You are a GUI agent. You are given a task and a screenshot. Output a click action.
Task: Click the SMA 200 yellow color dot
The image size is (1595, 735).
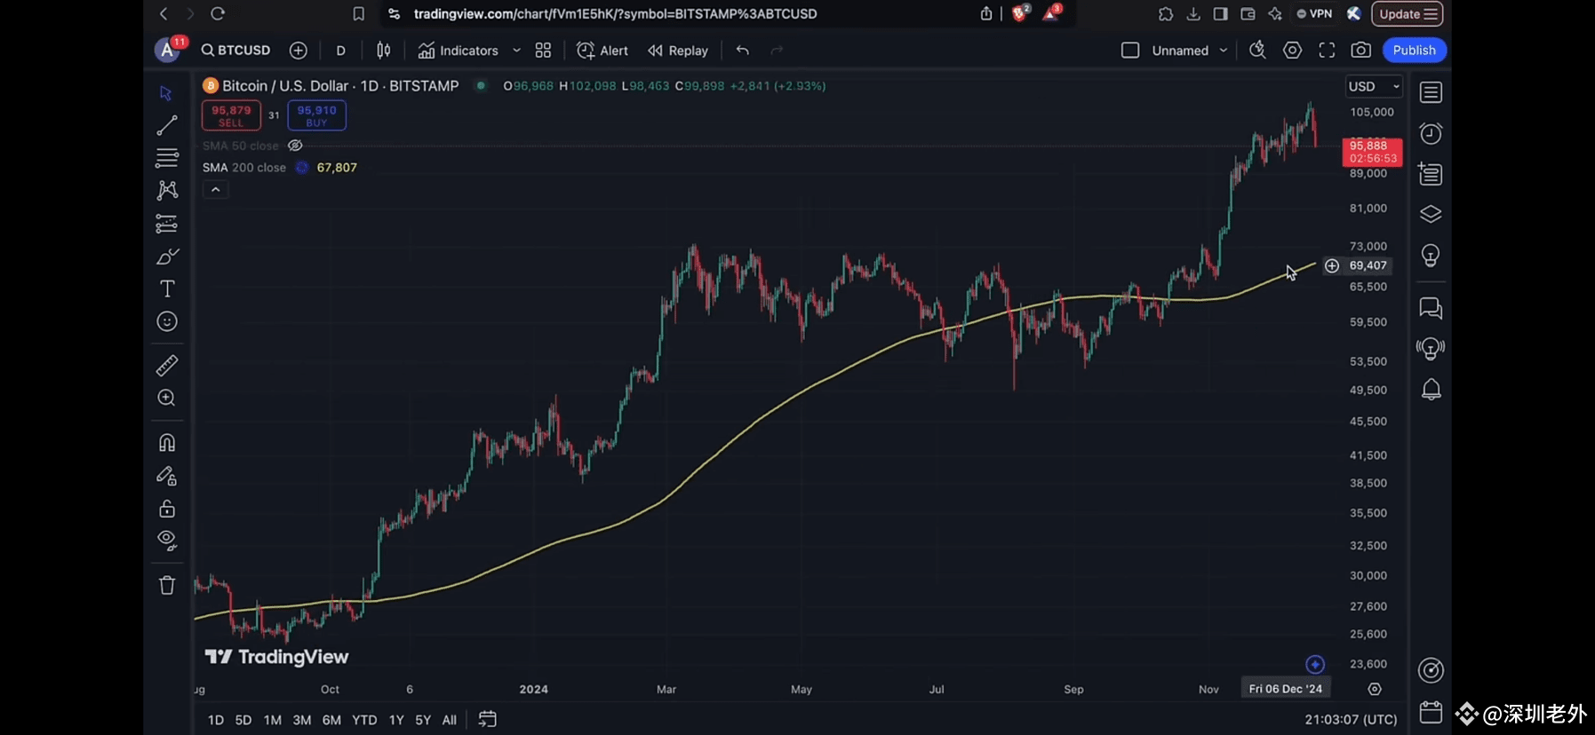point(301,168)
